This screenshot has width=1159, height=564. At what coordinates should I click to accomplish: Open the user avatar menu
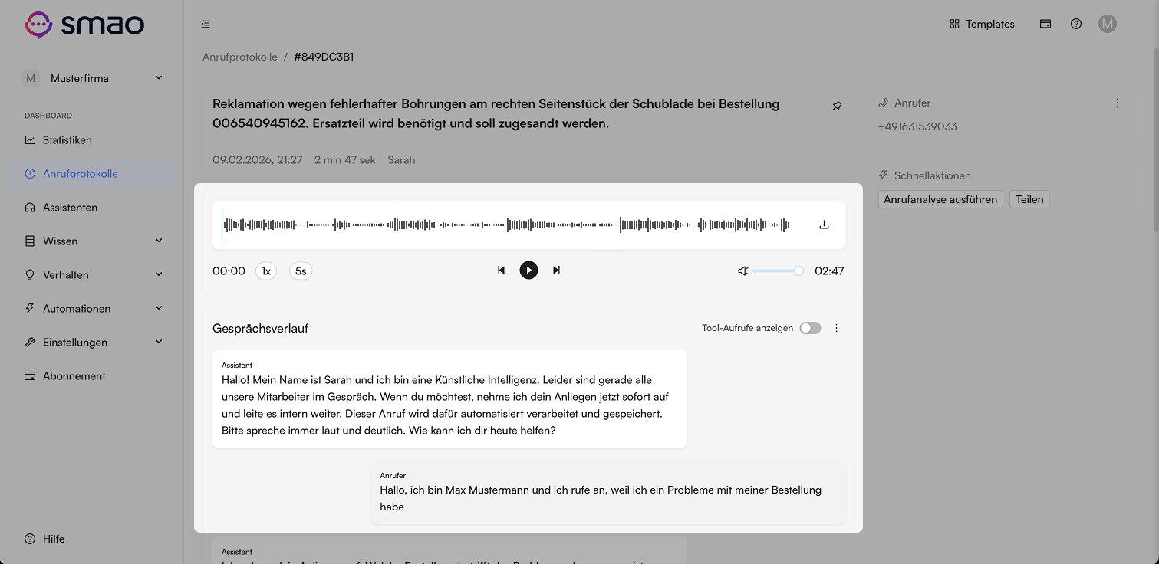point(1107,24)
